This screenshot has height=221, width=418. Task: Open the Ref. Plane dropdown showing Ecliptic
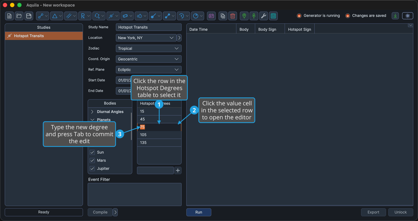click(x=149, y=70)
